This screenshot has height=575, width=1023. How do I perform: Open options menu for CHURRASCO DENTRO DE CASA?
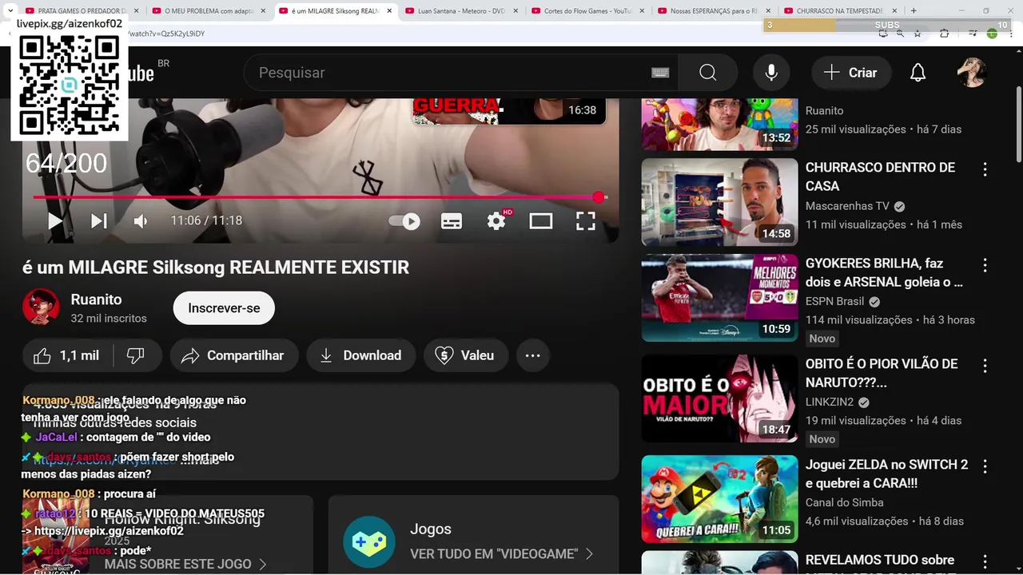[x=985, y=169]
